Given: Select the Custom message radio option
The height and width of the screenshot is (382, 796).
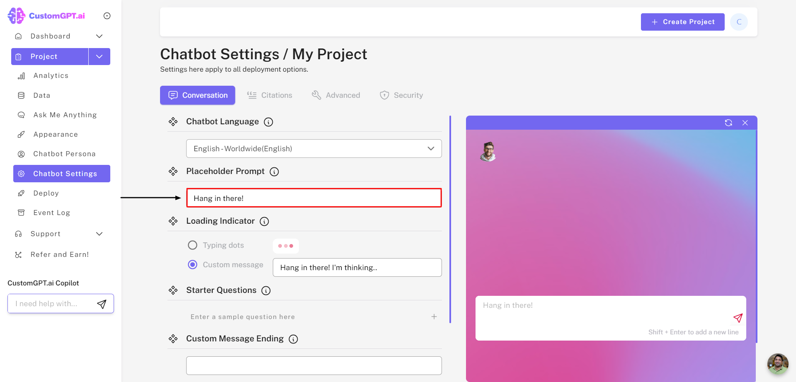Looking at the screenshot, I should (x=192, y=265).
